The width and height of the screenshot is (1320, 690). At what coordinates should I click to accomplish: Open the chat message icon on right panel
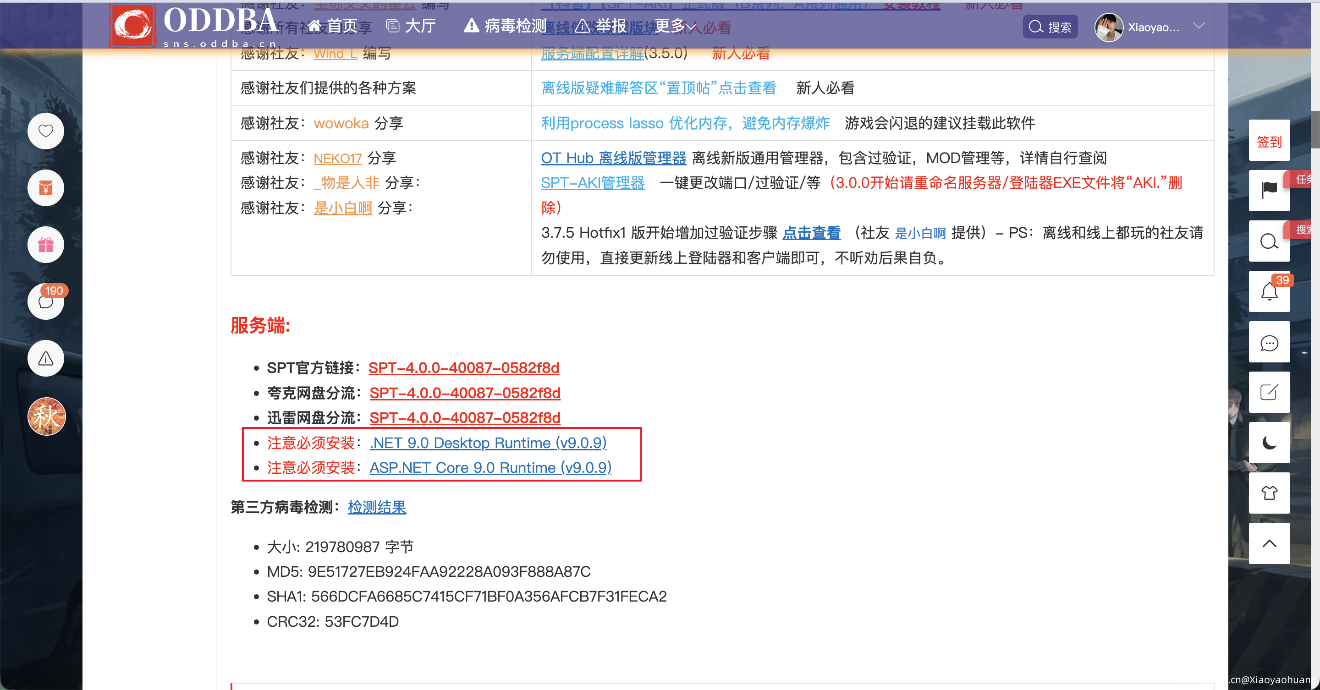(1269, 343)
